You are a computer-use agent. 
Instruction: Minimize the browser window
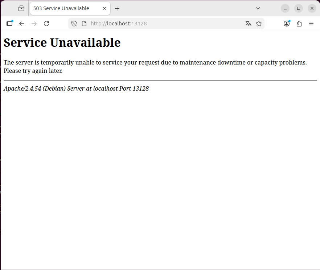pos(285,9)
